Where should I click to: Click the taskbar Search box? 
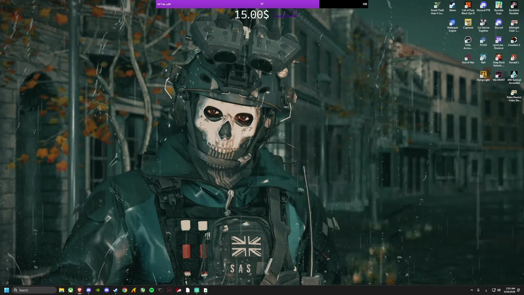coord(34,290)
